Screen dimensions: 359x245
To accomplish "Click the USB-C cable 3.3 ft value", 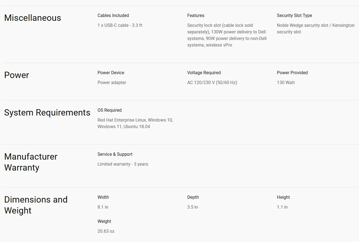I will coord(120,25).
